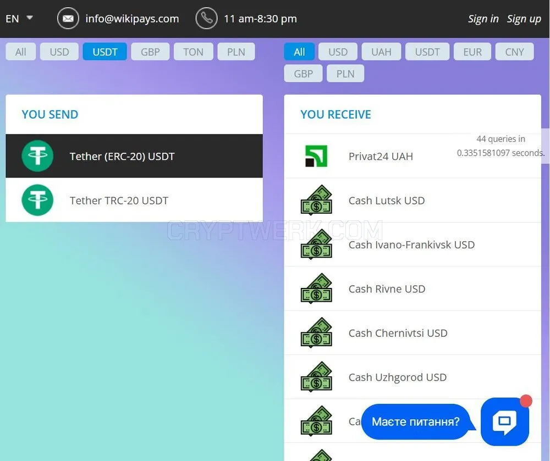This screenshot has height=461, width=550.
Task: Filter send currencies by PLN
Action: coord(236,52)
